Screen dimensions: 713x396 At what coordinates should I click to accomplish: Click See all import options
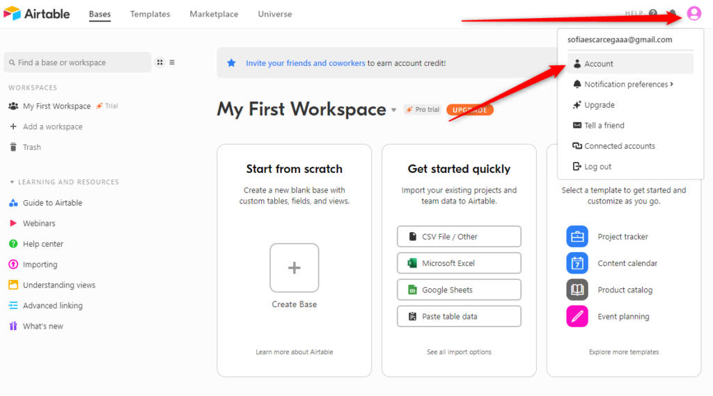point(459,352)
